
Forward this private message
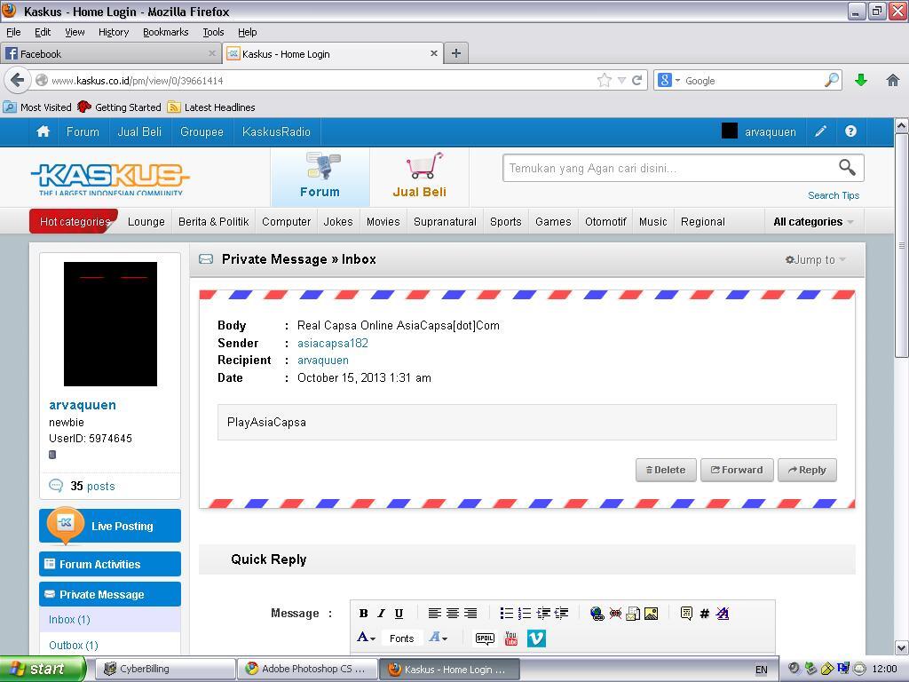coord(737,470)
